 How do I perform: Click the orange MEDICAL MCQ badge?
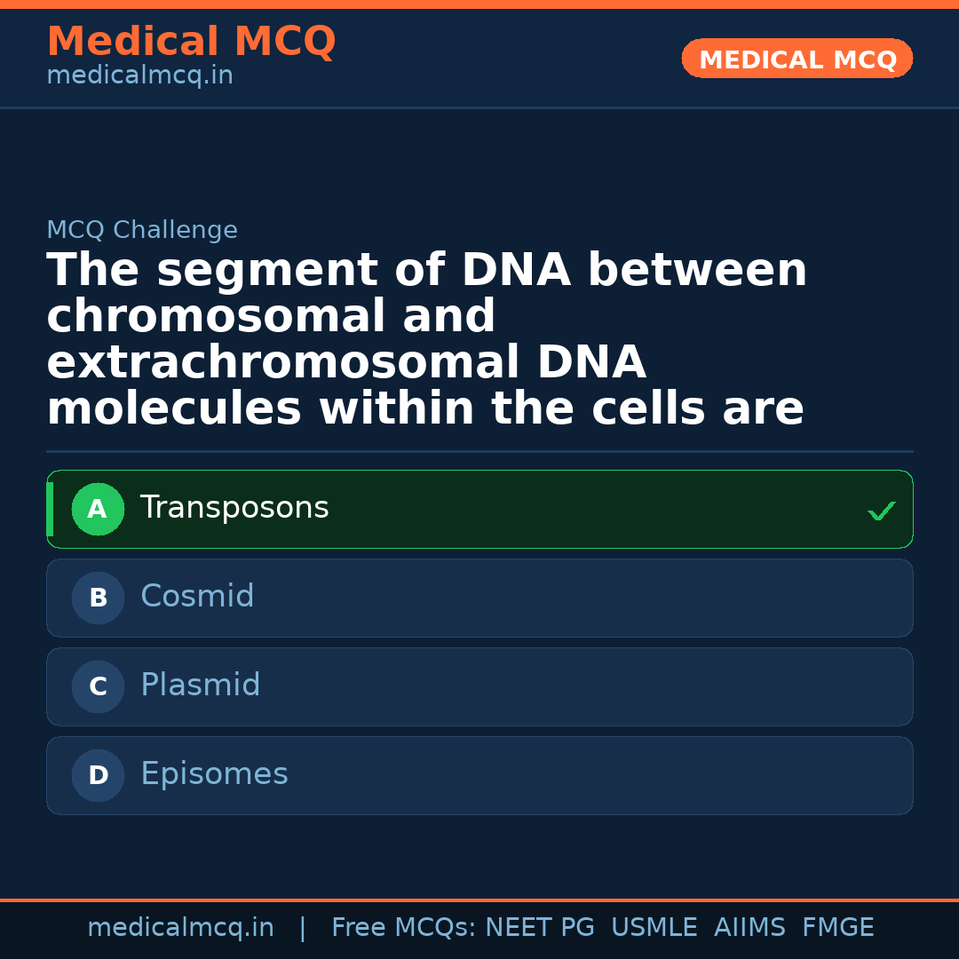coord(797,59)
